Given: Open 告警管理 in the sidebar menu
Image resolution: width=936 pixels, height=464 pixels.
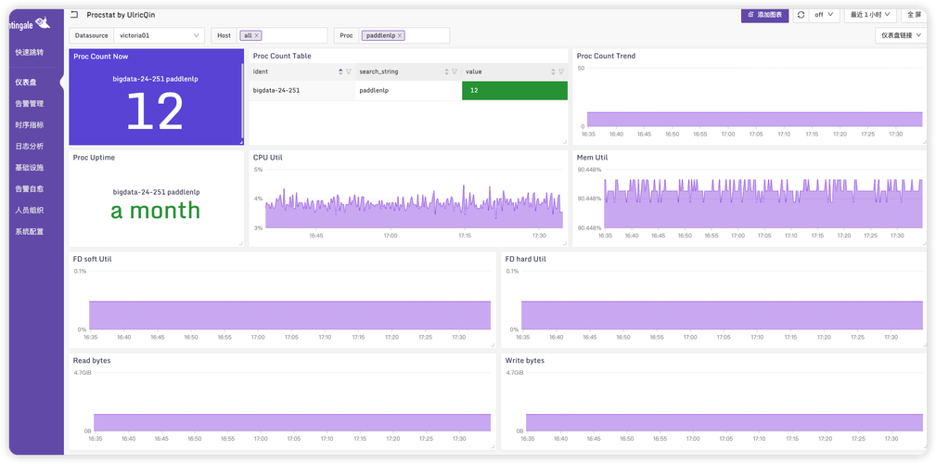Looking at the screenshot, I should point(30,103).
